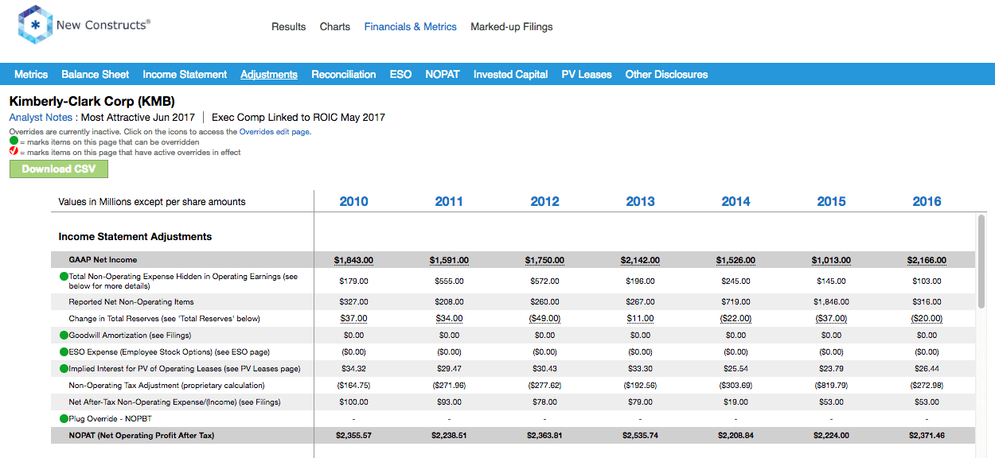
Task: Open the Other Disclosures sub-tab
Action: pos(666,75)
